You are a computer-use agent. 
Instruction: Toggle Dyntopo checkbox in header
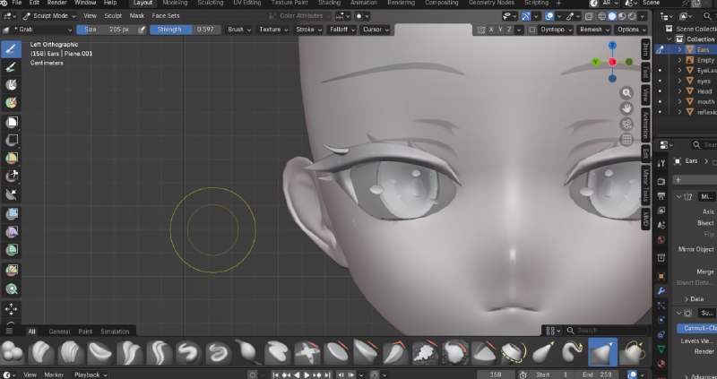click(x=532, y=30)
